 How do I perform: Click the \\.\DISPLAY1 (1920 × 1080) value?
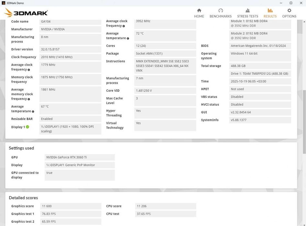click(x=70, y=129)
